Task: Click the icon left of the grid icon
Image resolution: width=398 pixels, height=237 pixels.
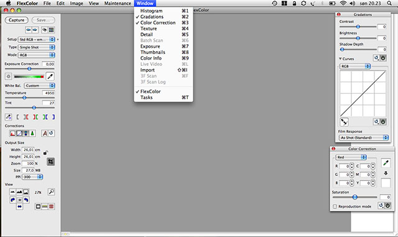Action: 45,30
